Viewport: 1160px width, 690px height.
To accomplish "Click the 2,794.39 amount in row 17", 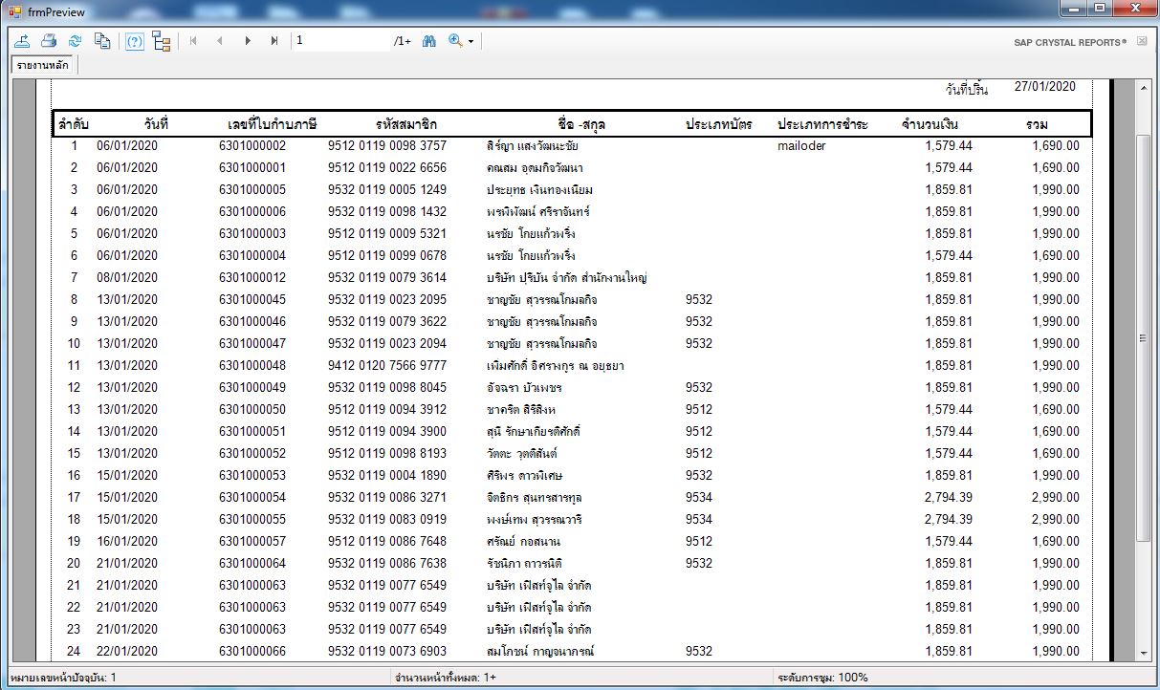I will tap(949, 498).
